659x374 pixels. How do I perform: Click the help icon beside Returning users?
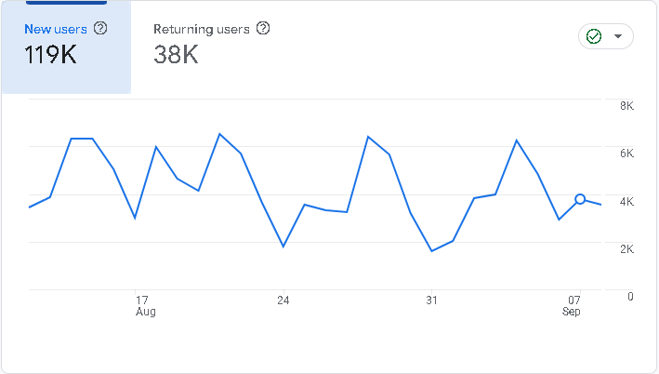(263, 29)
